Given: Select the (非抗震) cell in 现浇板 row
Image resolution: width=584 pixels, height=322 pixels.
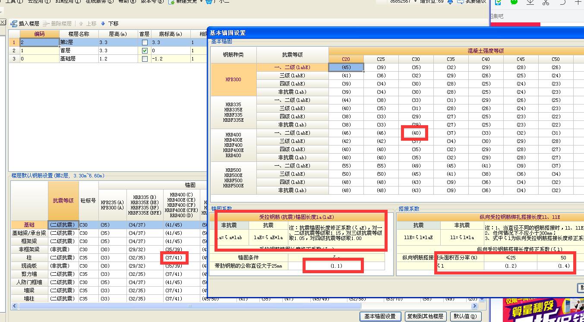Looking at the screenshot, I should coord(63,266).
